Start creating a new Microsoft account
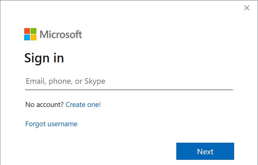Viewport: 258px width, 165px height. pyautogui.click(x=83, y=105)
